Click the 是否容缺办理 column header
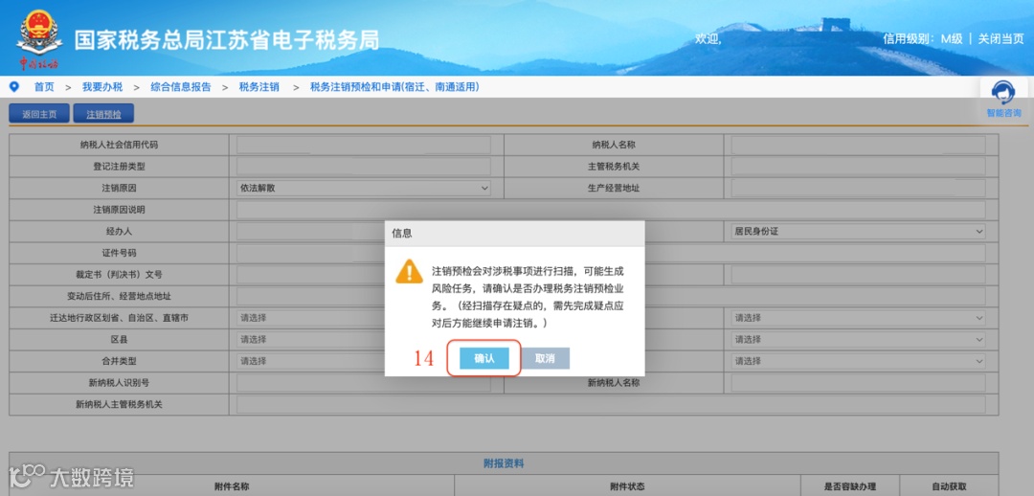The width and height of the screenshot is (1034, 496). pyautogui.click(x=850, y=486)
